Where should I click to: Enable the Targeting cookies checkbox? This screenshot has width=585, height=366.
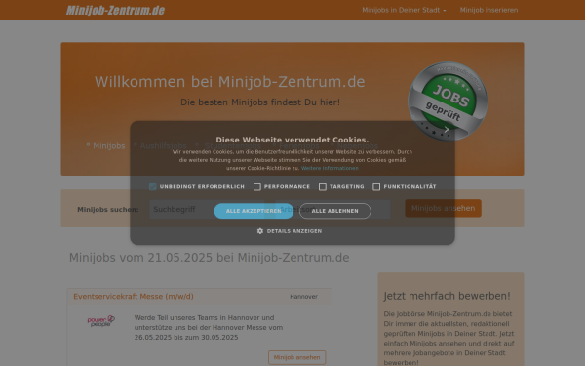tap(323, 186)
